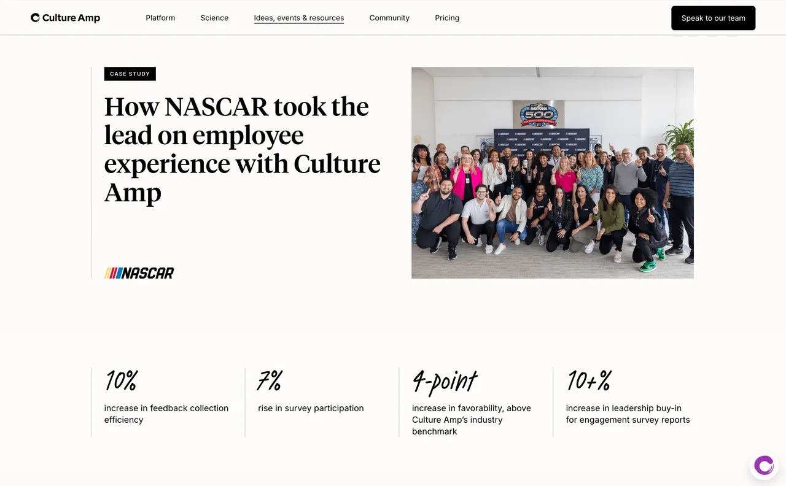Image resolution: width=786 pixels, height=486 pixels.
Task: Click the Daytona 500 sign in photo
Action: pyautogui.click(x=538, y=115)
